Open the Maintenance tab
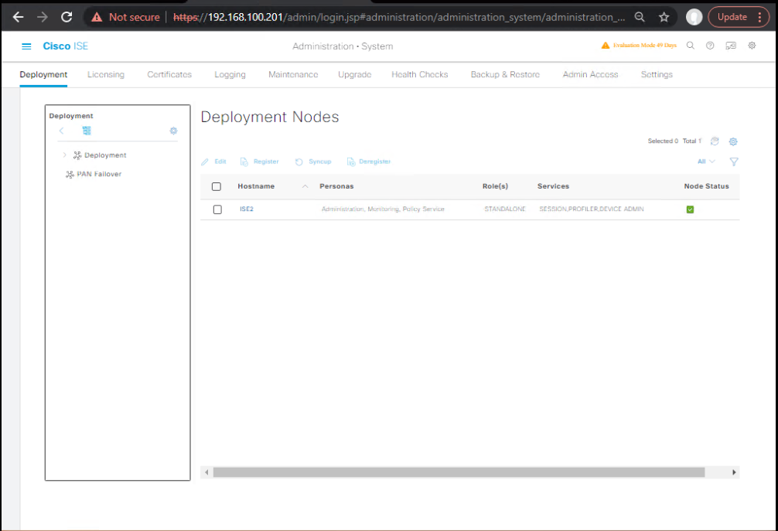The height and width of the screenshot is (531, 778). (293, 74)
